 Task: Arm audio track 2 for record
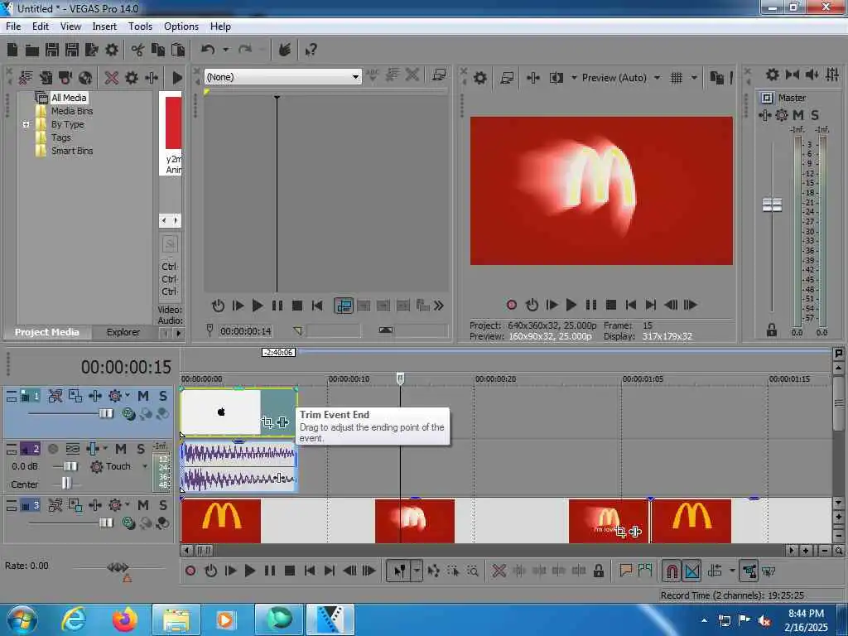(53, 449)
